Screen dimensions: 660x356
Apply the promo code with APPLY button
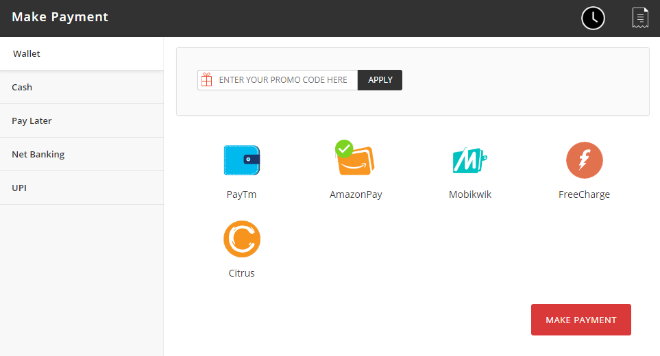[x=380, y=80]
